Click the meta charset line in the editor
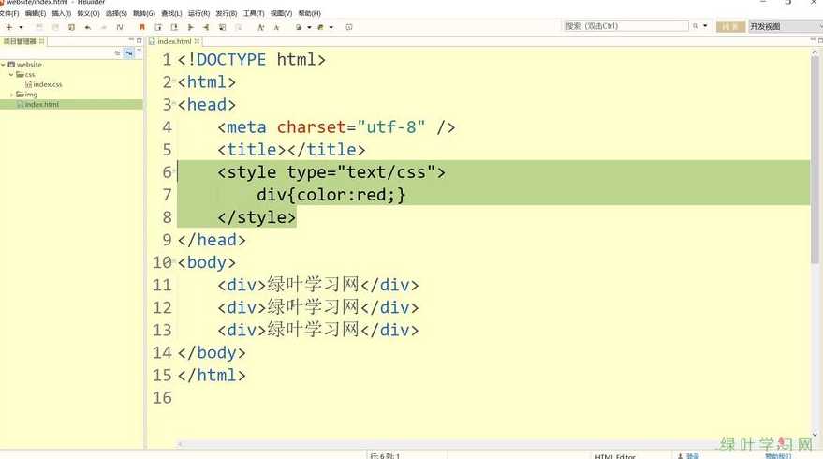This screenshot has width=823, height=459. point(336,127)
